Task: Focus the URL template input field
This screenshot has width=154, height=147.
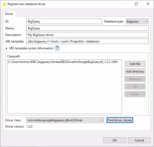Action: pos(87,41)
